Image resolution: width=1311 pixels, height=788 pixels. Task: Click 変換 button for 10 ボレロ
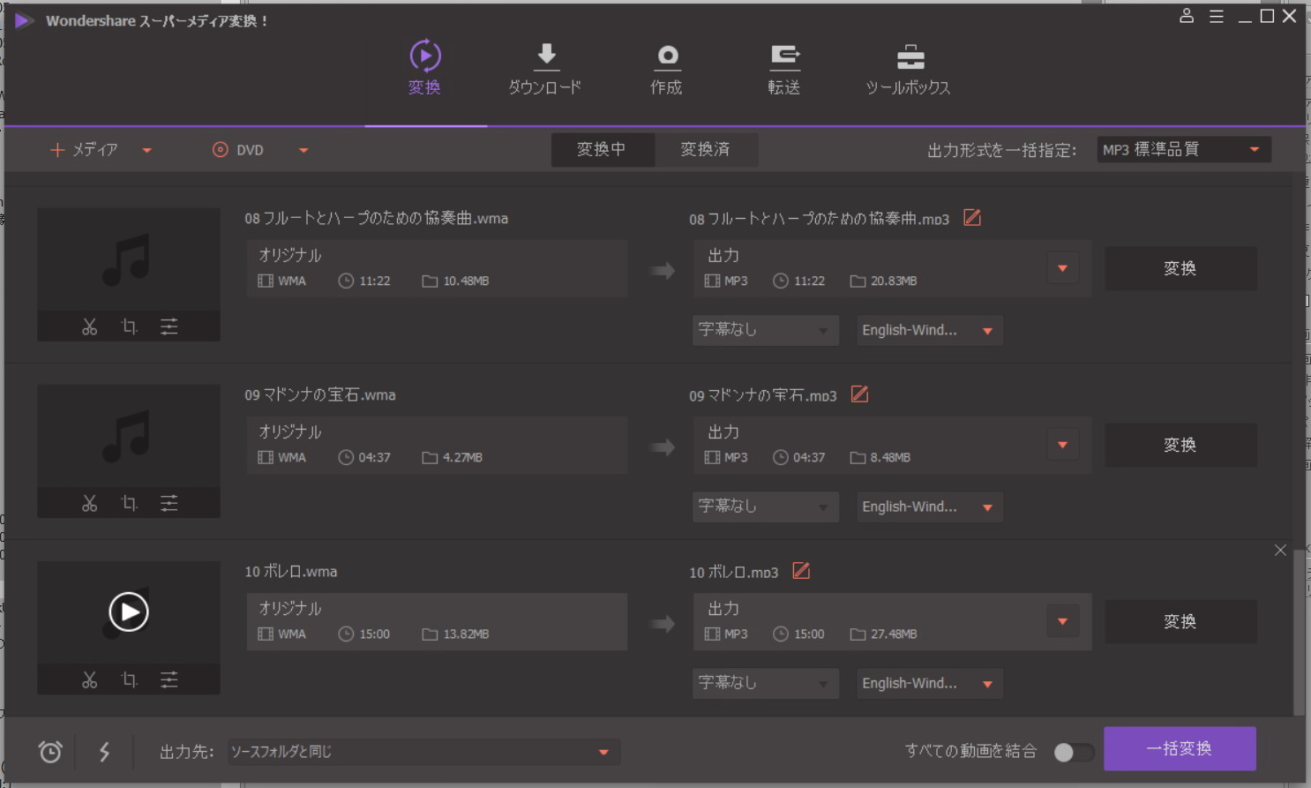[x=1180, y=622]
